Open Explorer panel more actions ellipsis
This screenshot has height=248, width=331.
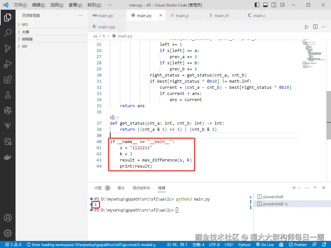click(x=80, y=15)
